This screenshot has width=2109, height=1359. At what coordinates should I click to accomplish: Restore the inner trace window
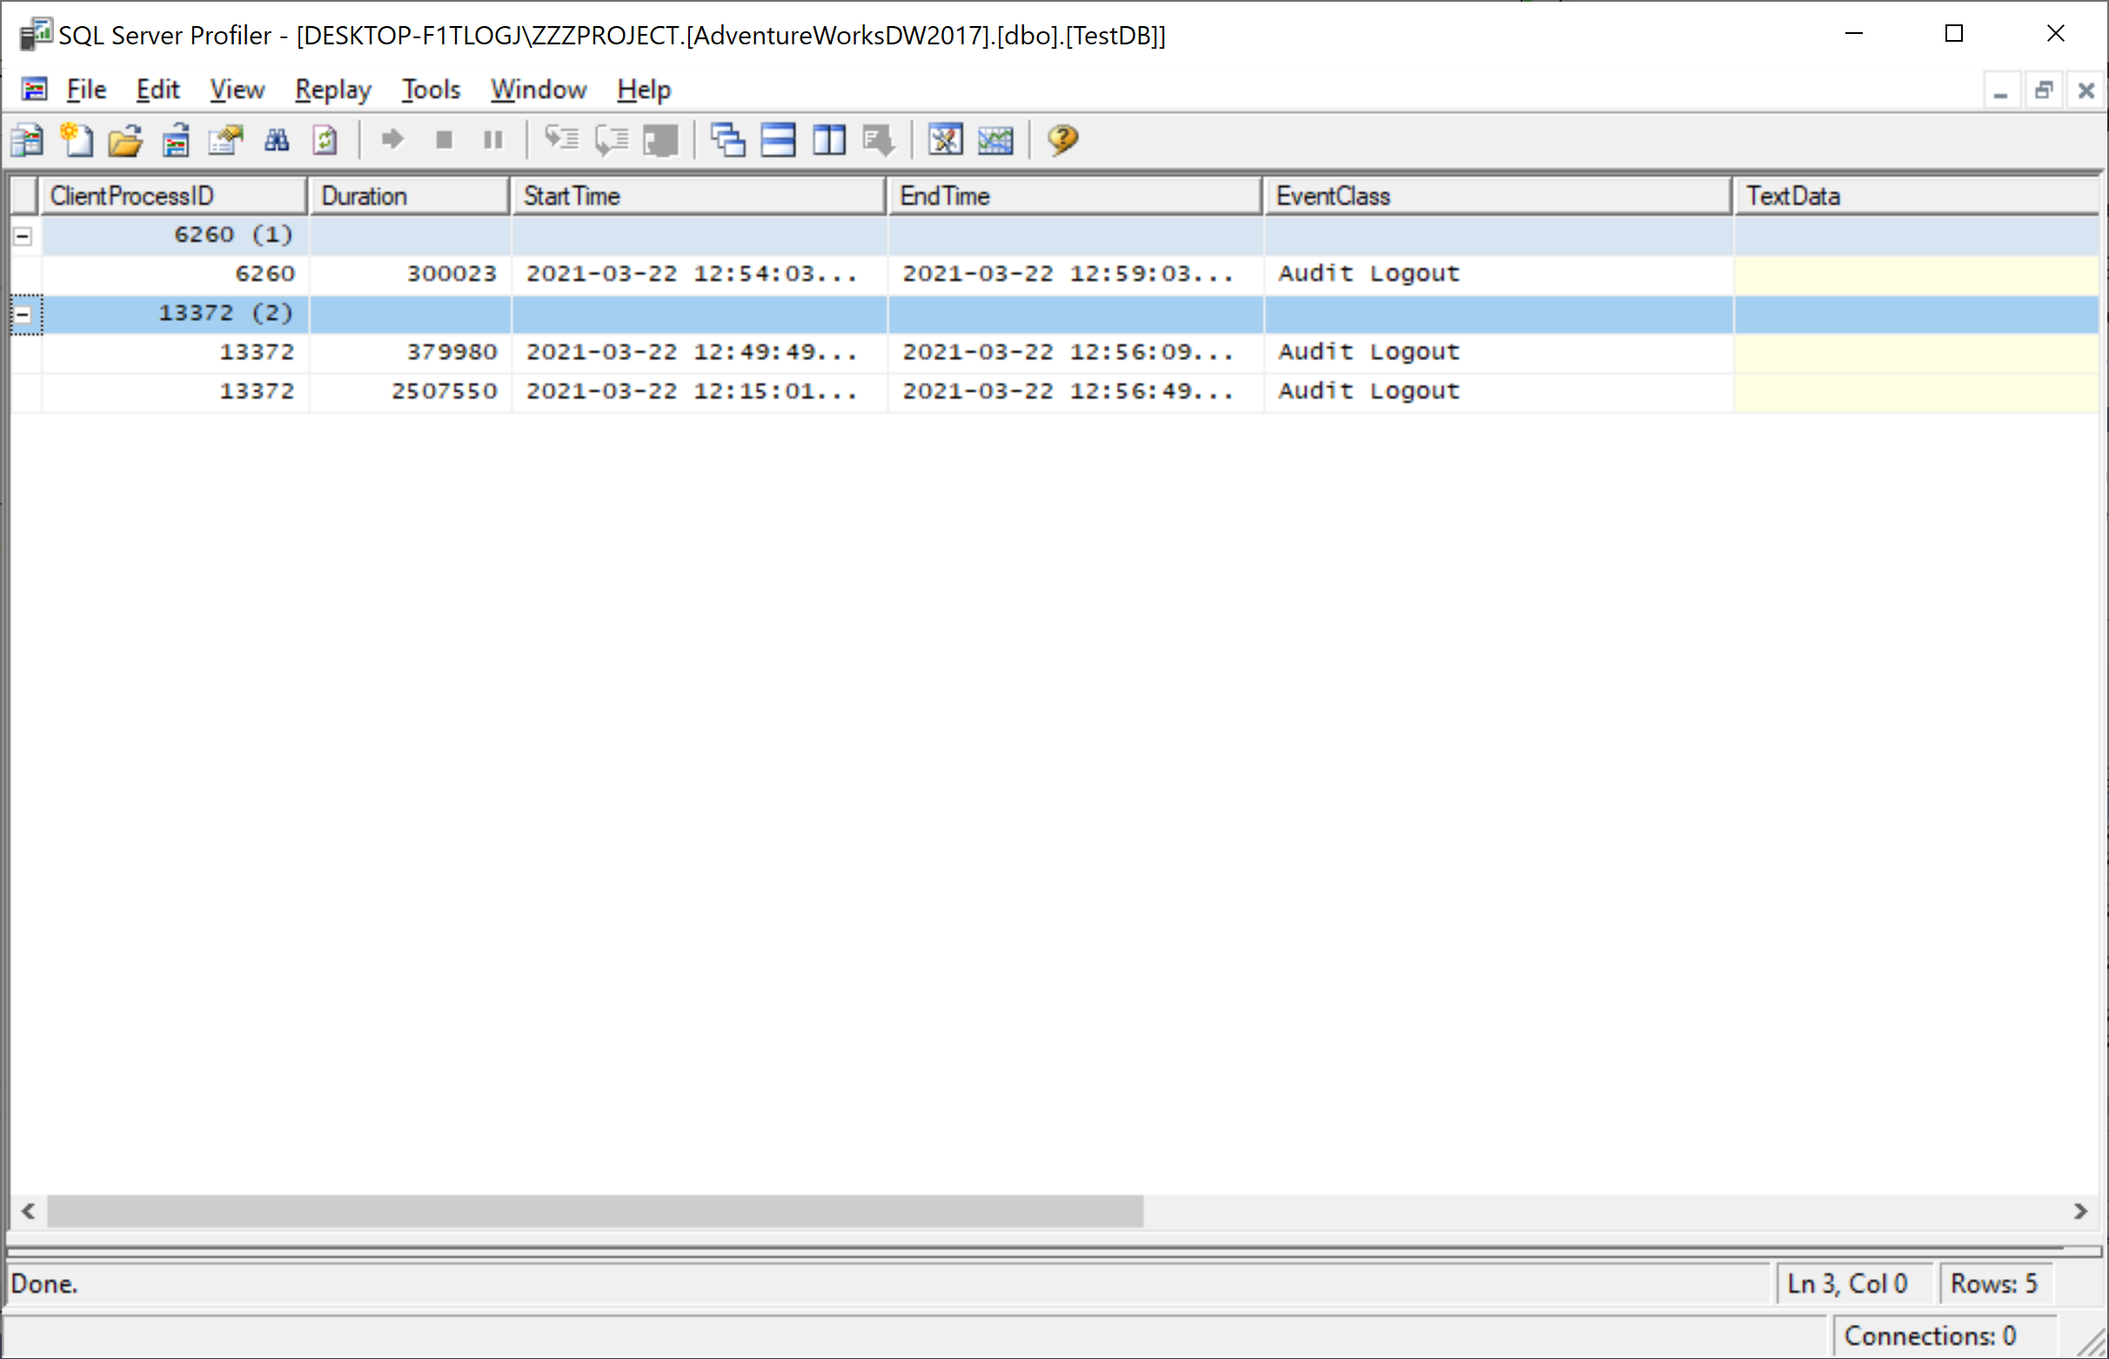(x=2043, y=90)
